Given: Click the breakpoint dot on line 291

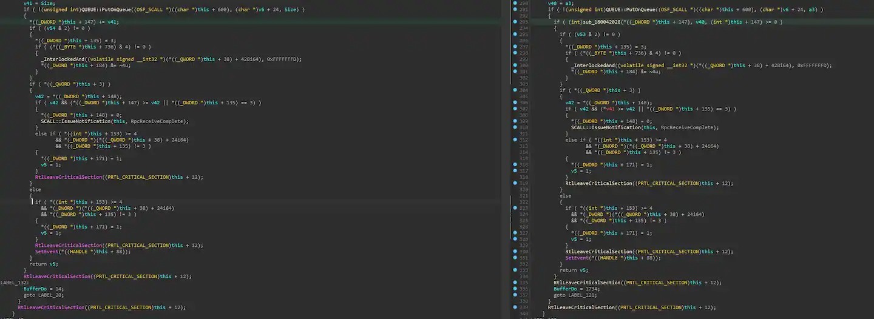Looking at the screenshot, I should coord(515,10).
